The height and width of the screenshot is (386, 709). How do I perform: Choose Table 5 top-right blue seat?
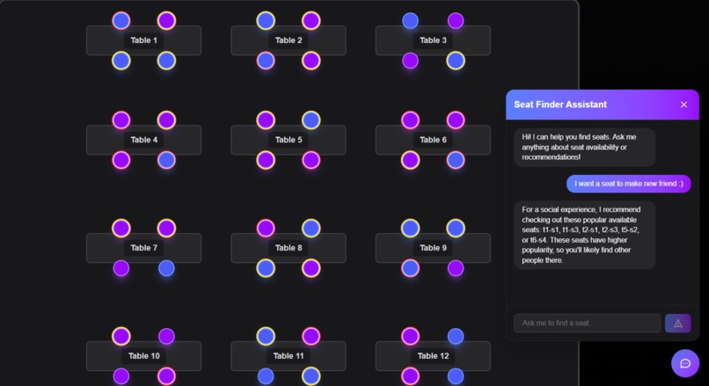tap(311, 120)
